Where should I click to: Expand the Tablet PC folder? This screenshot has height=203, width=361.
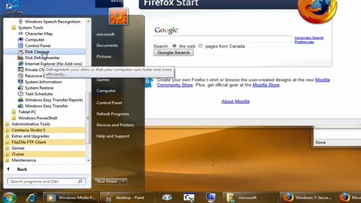pyautogui.click(x=24, y=112)
